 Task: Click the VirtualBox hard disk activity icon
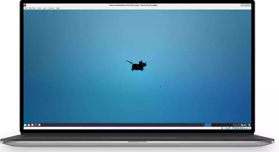click(222, 128)
